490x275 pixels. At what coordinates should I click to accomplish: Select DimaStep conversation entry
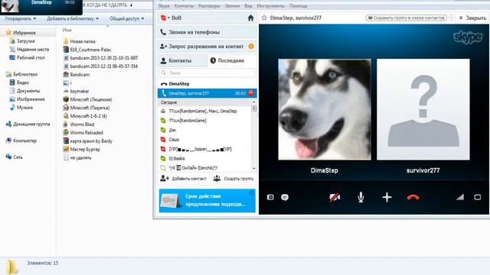click(x=207, y=84)
